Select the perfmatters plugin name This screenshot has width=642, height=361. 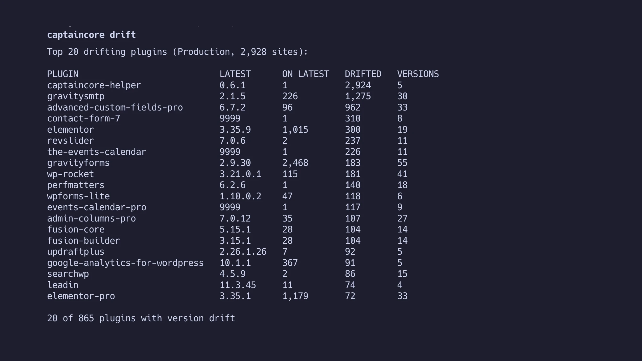[x=76, y=185]
